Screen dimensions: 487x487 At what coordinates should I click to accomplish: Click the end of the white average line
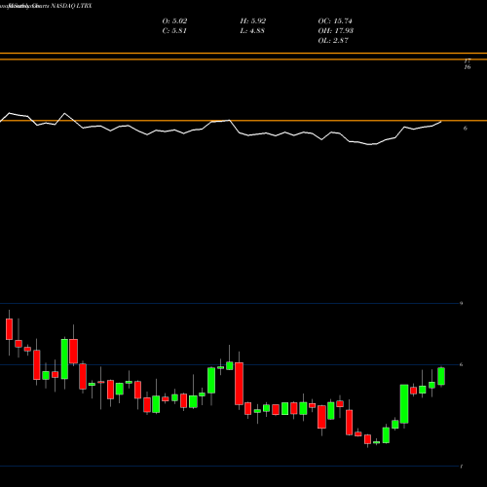[441, 122]
